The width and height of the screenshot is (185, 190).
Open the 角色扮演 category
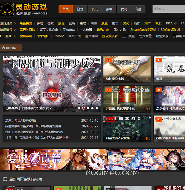26,23
